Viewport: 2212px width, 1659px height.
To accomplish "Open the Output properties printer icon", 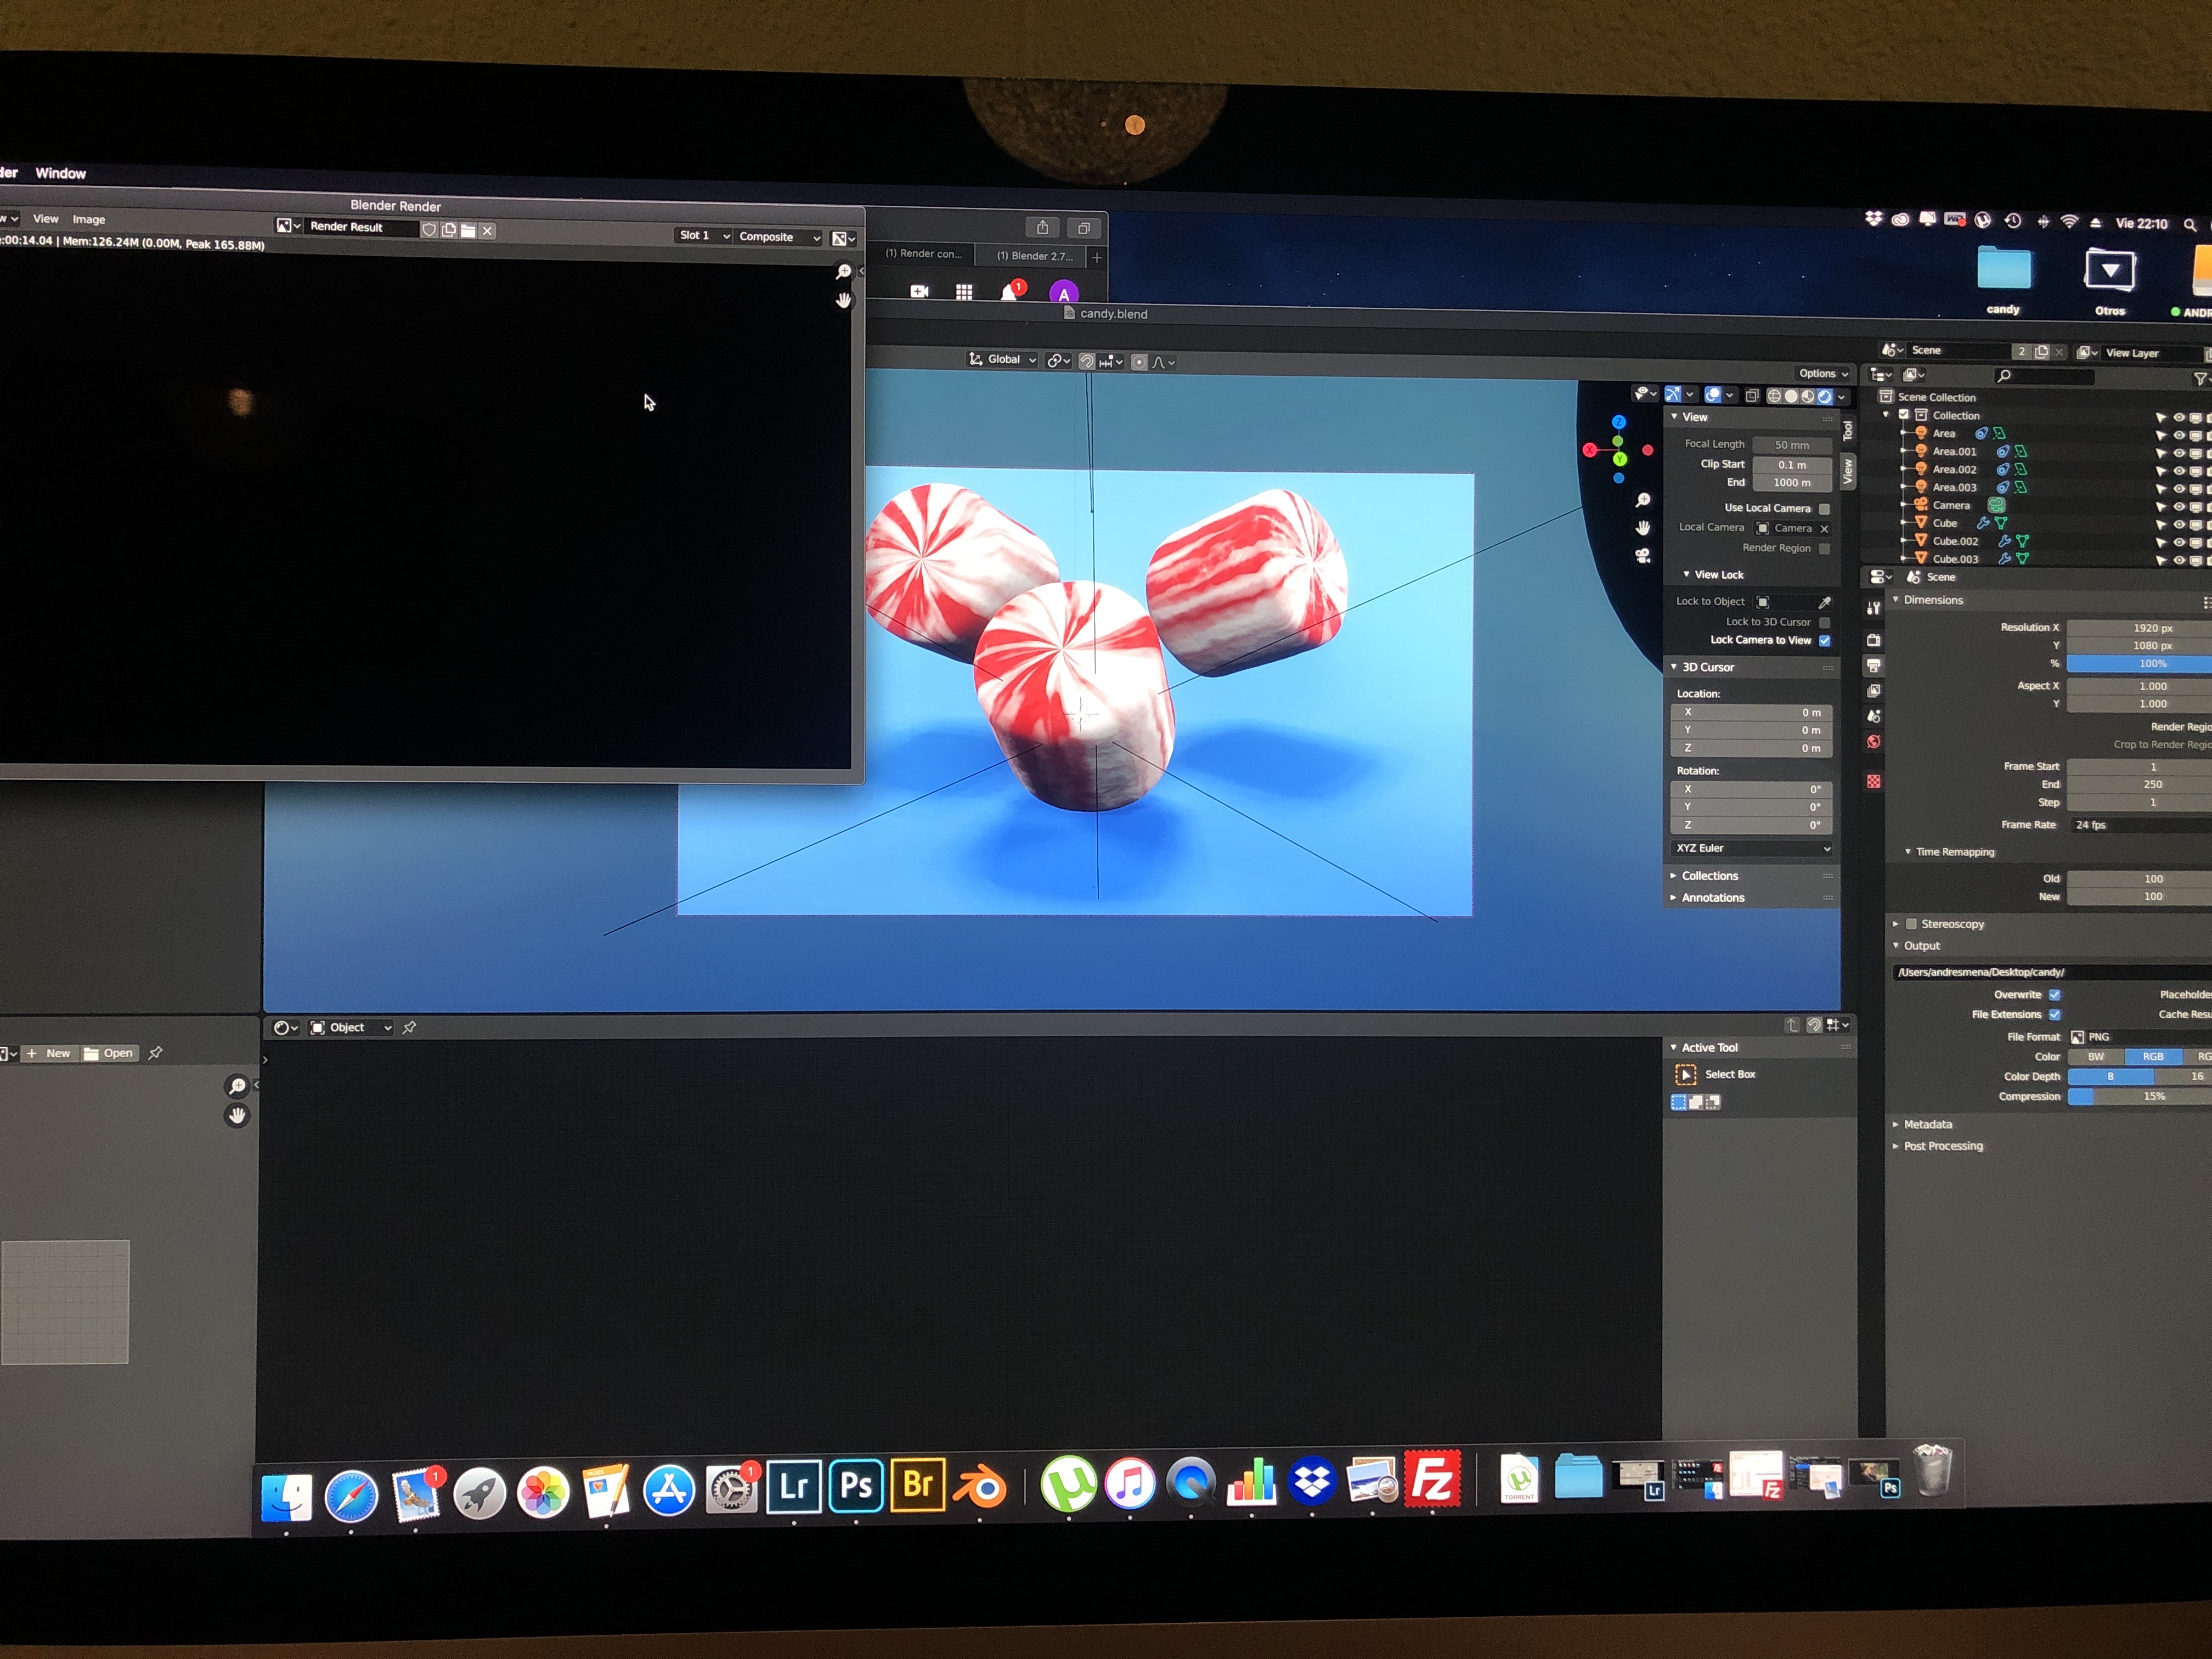I will coord(1873,665).
